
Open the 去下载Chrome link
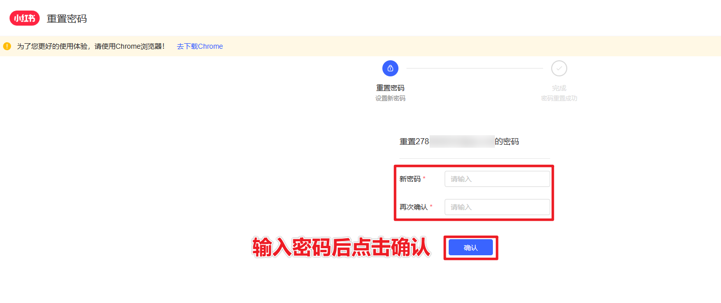pos(199,46)
